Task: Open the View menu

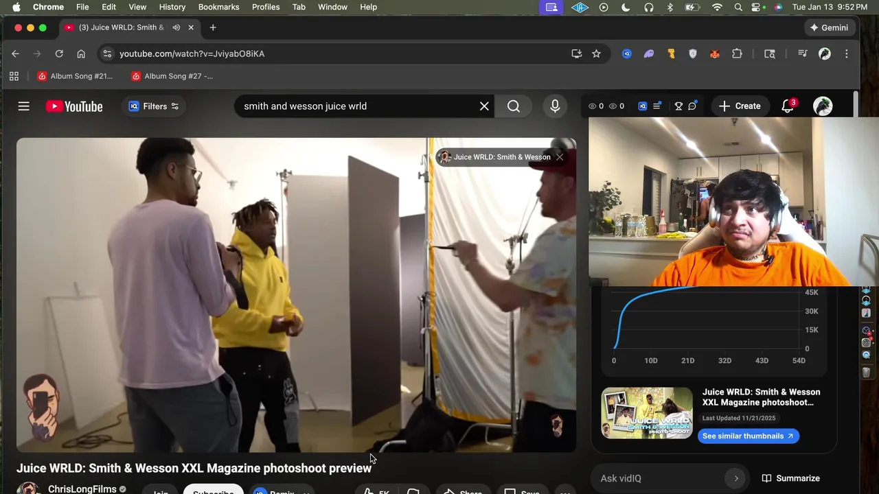Action: click(137, 7)
